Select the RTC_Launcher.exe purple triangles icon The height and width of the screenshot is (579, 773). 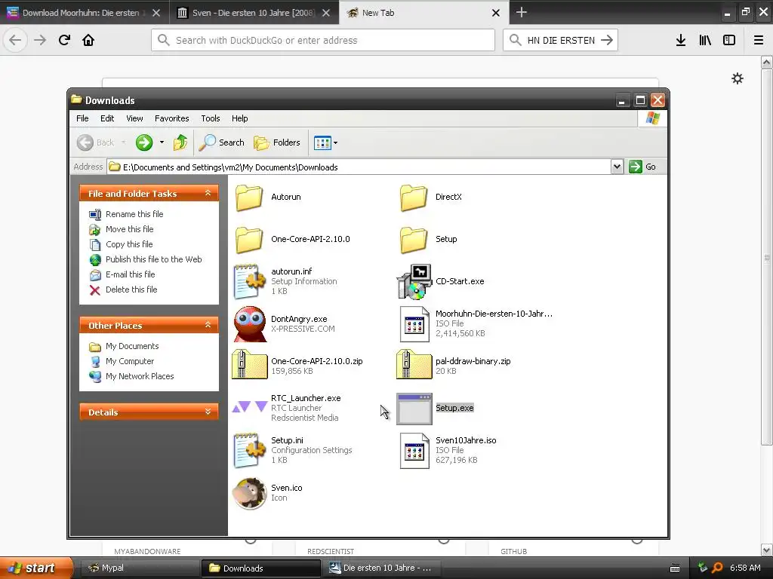[249, 407]
